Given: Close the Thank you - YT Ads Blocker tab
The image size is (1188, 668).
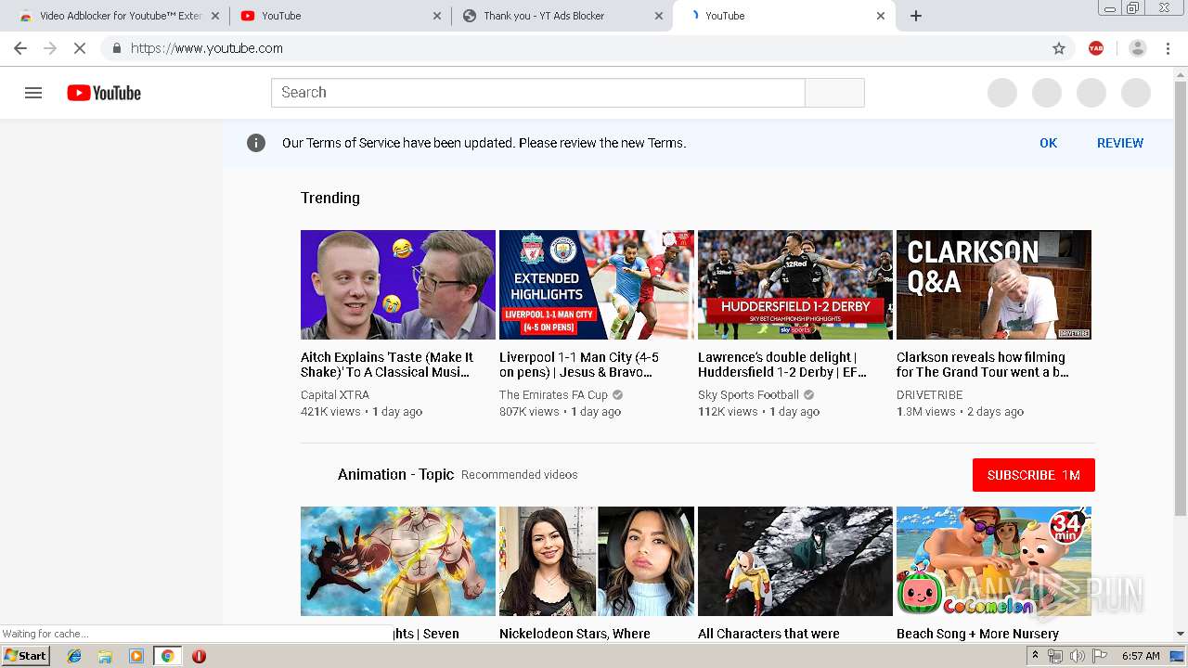Looking at the screenshot, I should [659, 16].
